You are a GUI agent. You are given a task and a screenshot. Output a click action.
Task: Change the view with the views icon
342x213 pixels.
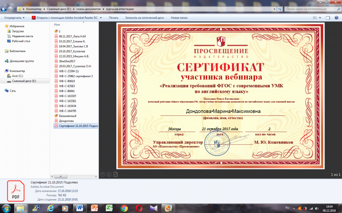[x=315, y=18]
